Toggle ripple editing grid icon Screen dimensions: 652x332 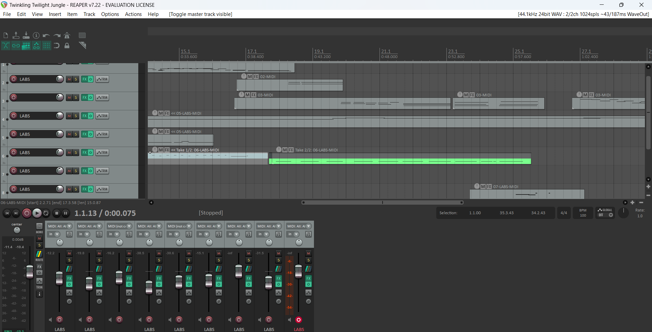[26, 45]
